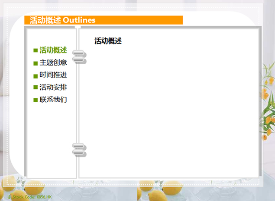Open the 活动安排 section link
The height and width of the screenshot is (201, 275).
pos(53,88)
